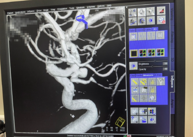Choose the Y-shaped vessel analysis tool

point(161,81)
